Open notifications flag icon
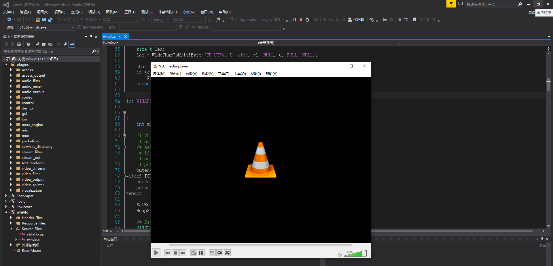This screenshot has width=553, height=266. click(451, 4)
